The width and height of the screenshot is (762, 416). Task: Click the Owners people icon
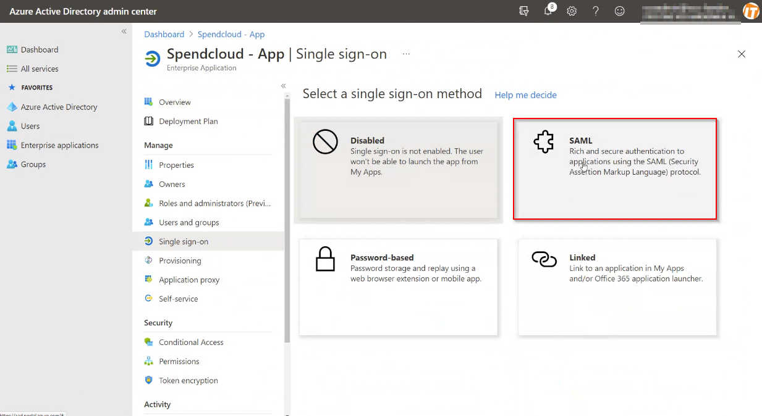pos(148,184)
